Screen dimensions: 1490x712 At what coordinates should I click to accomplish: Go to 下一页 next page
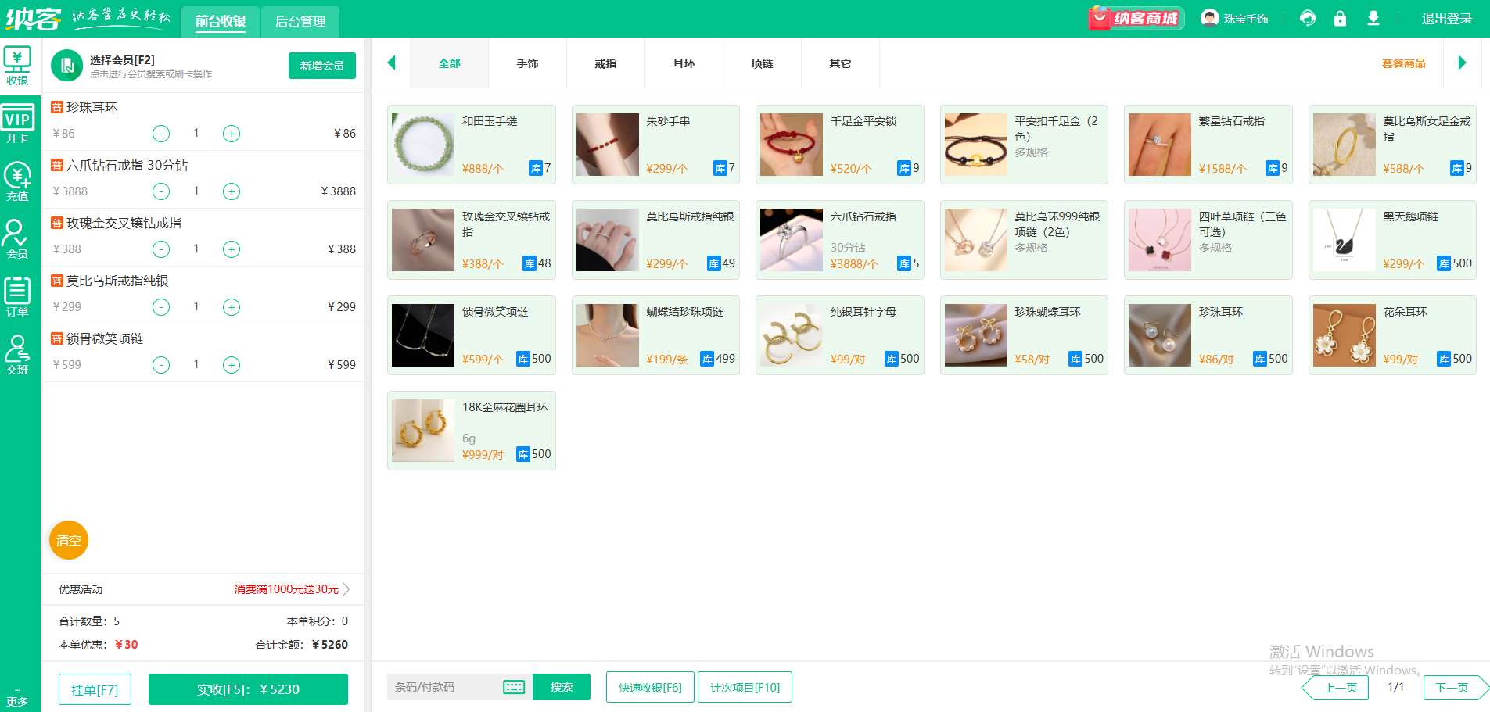1456,688
